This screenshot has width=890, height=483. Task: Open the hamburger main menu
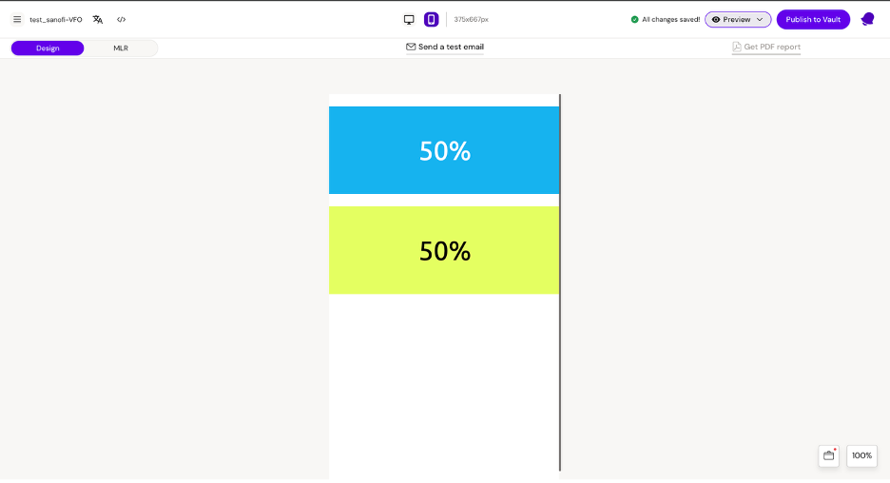(17, 19)
